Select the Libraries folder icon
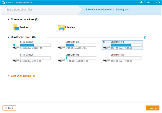 61,28
